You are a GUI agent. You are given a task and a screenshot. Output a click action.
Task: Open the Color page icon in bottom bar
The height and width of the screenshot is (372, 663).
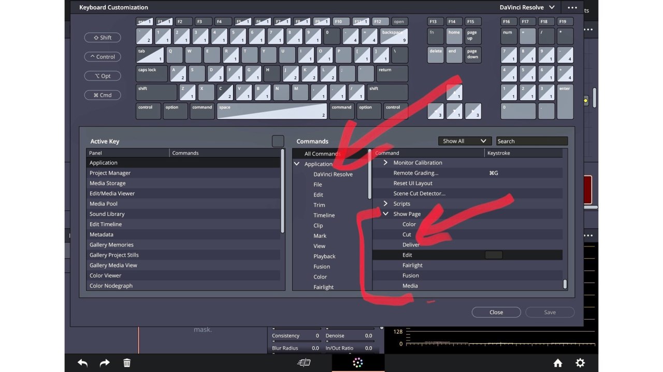357,363
